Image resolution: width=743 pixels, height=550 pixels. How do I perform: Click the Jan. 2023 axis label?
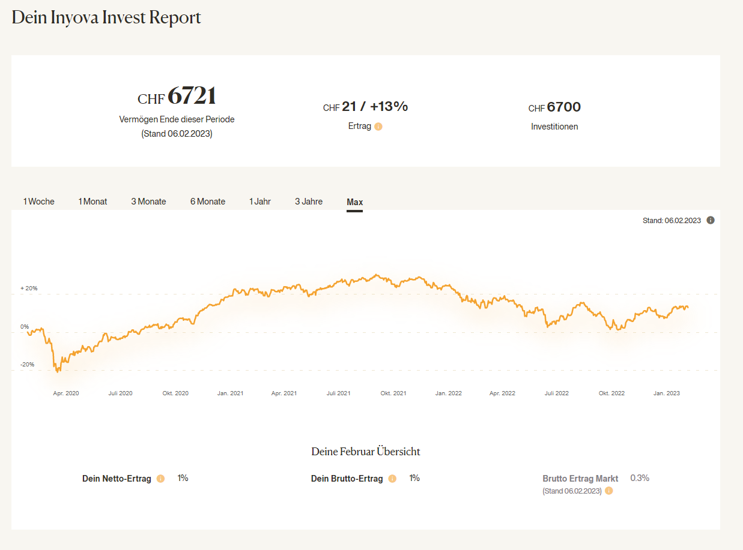tap(667, 393)
